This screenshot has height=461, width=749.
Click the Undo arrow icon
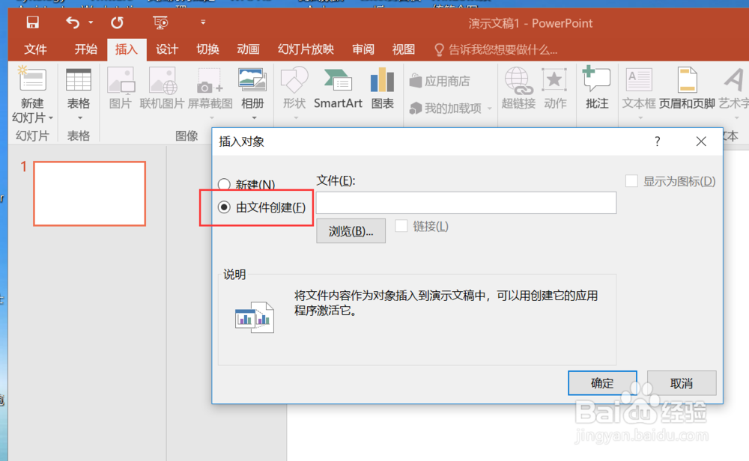click(x=73, y=22)
